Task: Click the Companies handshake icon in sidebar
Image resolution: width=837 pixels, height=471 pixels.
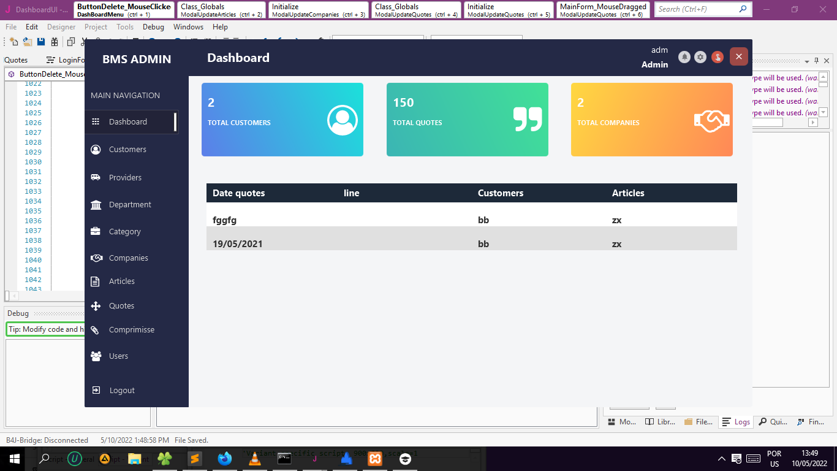Action: click(x=96, y=258)
